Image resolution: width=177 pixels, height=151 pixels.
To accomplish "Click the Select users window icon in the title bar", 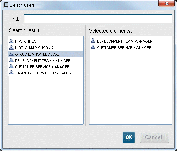I will coord(6,5).
